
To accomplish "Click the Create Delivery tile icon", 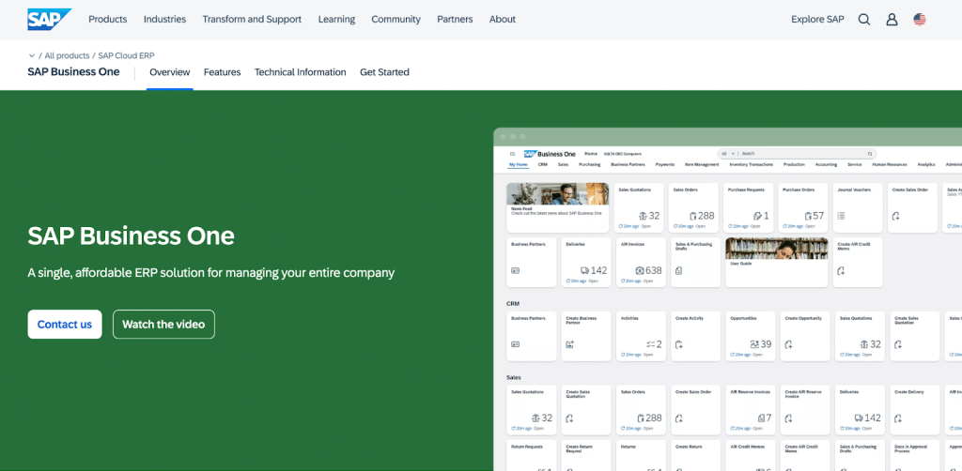I will [897, 418].
